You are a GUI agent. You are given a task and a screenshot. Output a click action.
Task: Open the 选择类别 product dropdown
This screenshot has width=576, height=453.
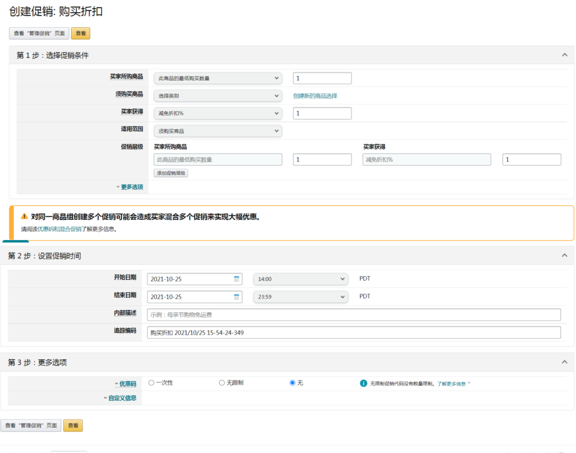(x=218, y=96)
